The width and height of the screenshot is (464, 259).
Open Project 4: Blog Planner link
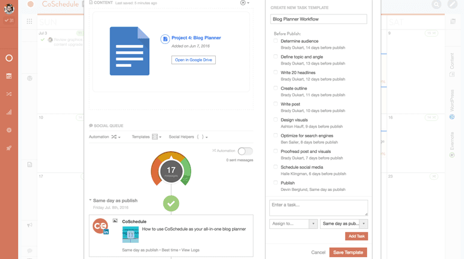[196, 37]
